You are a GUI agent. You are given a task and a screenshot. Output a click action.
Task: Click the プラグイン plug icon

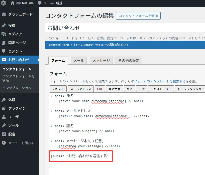4,108
